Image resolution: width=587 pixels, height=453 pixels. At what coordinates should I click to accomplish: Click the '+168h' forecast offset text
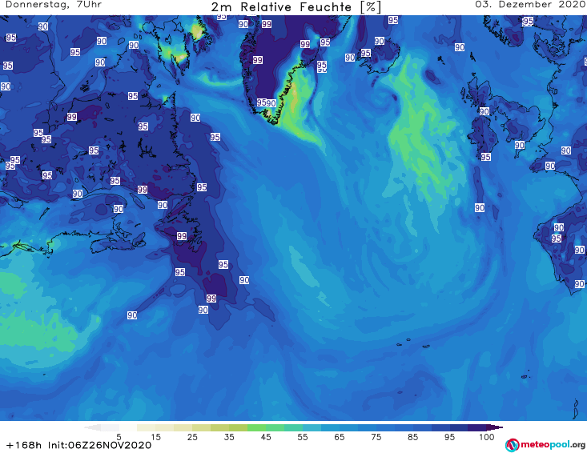[23, 445]
